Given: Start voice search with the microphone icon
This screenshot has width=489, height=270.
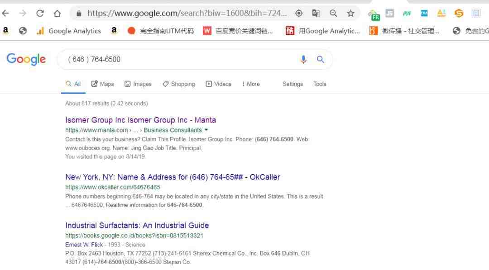Looking at the screenshot, I should point(303,59).
